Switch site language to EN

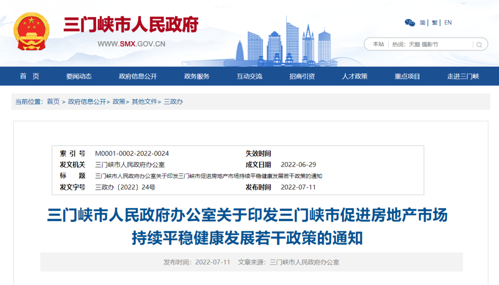(448, 23)
